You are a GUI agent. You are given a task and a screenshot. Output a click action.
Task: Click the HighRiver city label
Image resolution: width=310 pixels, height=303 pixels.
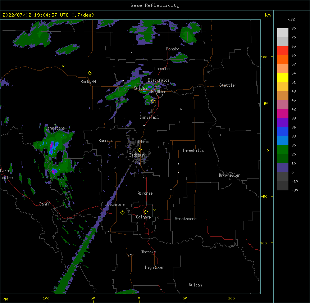[x=155, y=267]
